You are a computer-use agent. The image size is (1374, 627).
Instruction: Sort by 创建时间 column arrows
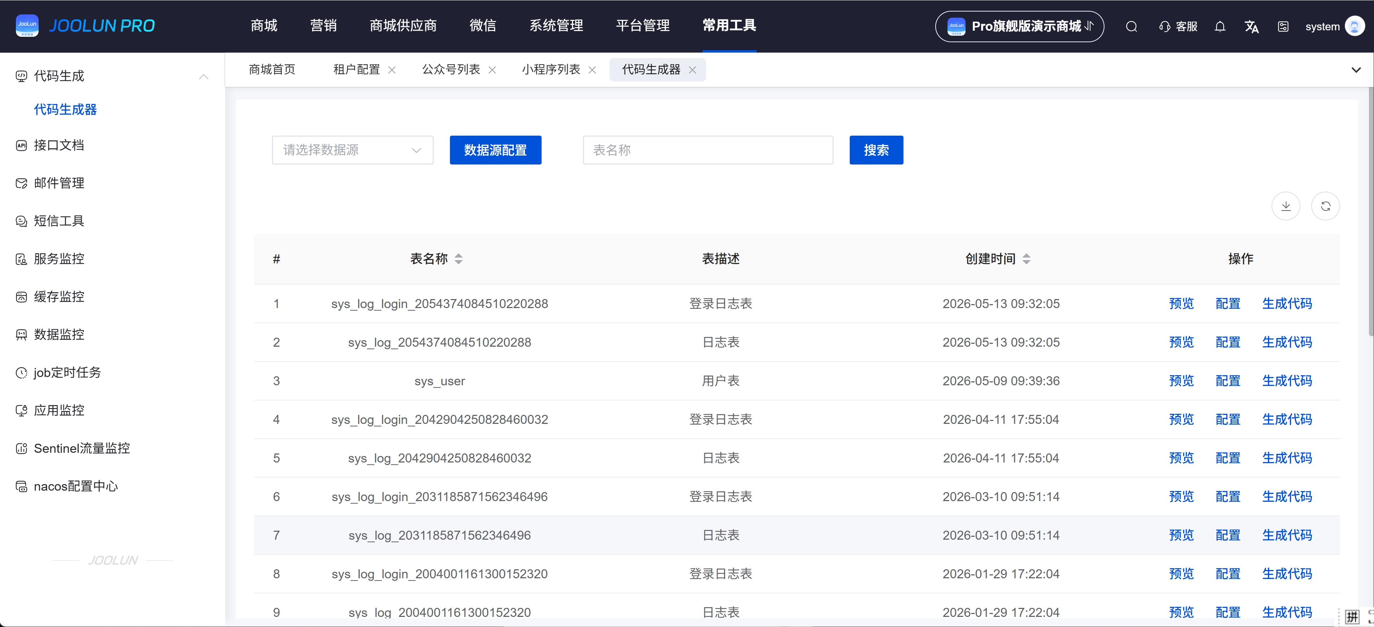point(1027,259)
